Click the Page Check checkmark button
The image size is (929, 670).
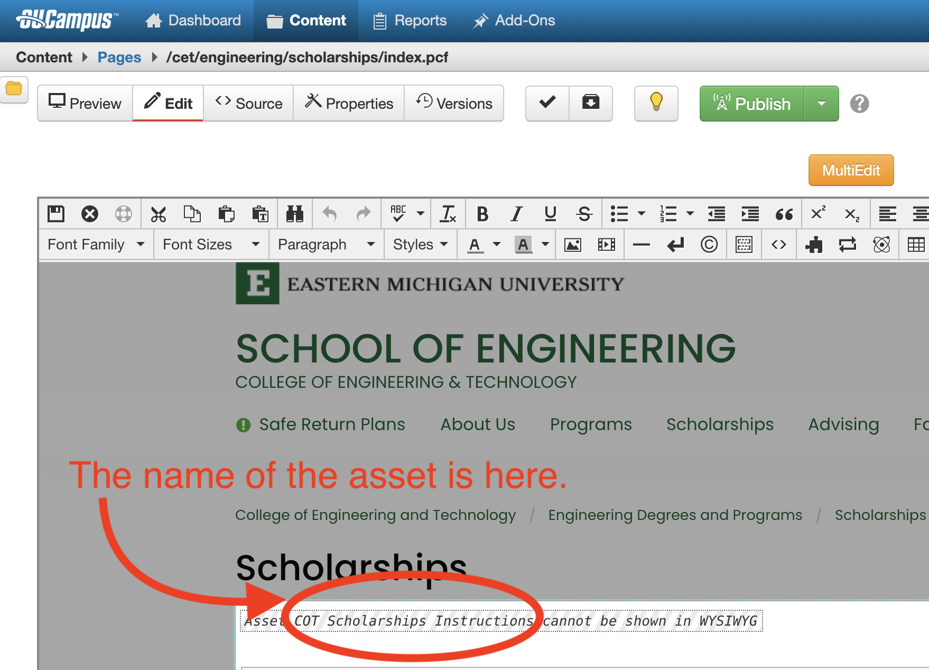[x=547, y=103]
